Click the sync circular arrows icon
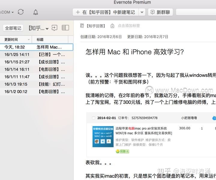Viewport: 216px width, 180px height. click(21, 12)
